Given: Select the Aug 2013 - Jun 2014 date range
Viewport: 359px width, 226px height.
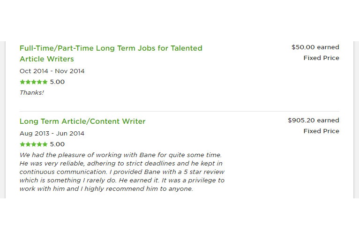Looking at the screenshot, I should tap(52, 134).
